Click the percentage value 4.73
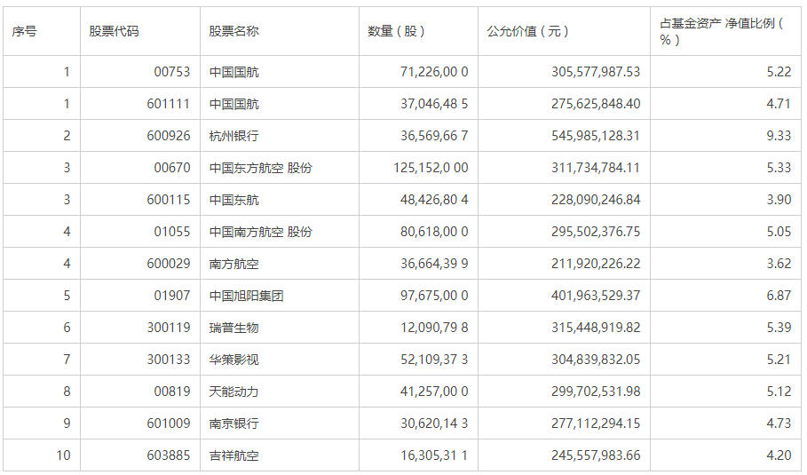Screen dimensions: 807x475 (779, 424)
